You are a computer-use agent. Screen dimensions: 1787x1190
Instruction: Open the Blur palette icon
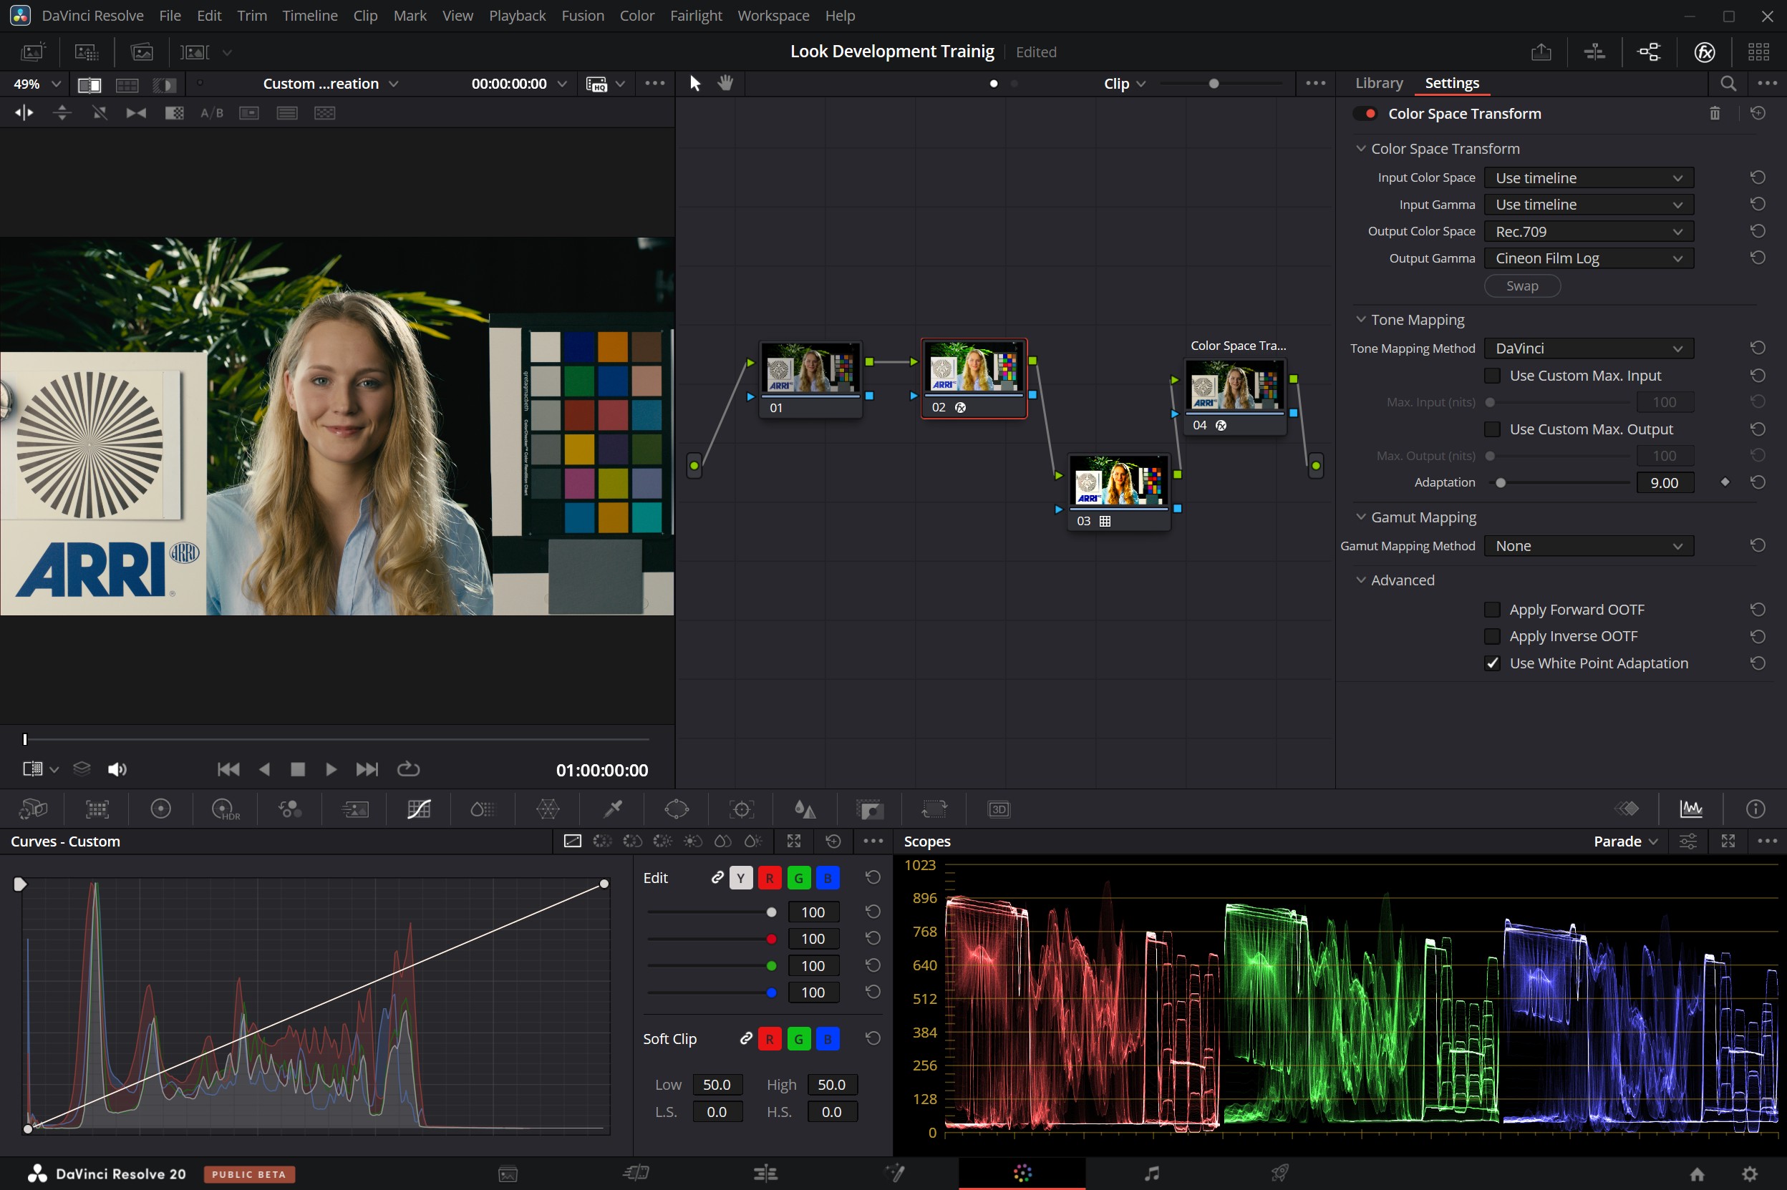[x=805, y=809]
